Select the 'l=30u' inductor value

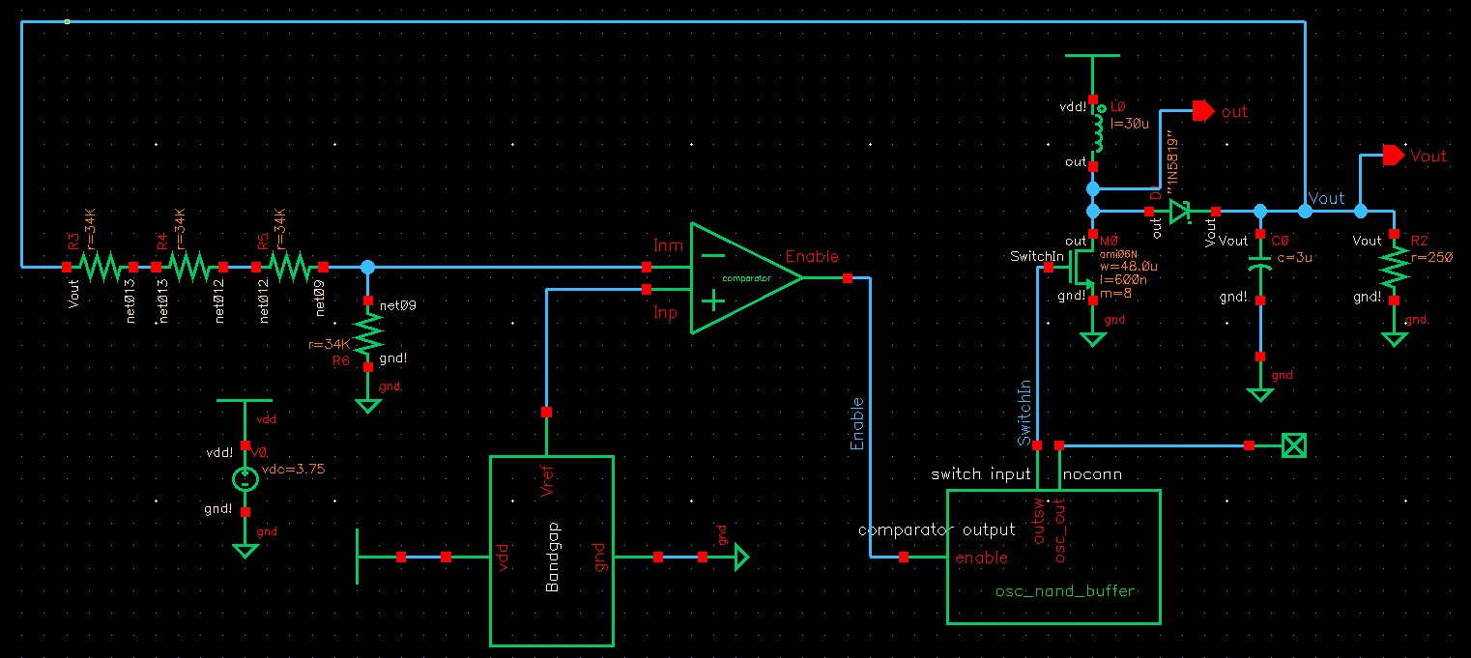click(x=1130, y=123)
